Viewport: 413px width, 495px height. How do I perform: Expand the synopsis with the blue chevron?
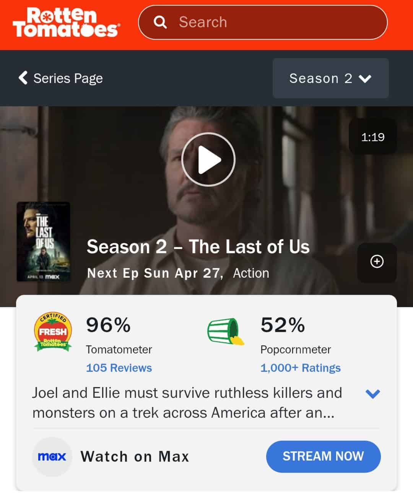coord(372,394)
